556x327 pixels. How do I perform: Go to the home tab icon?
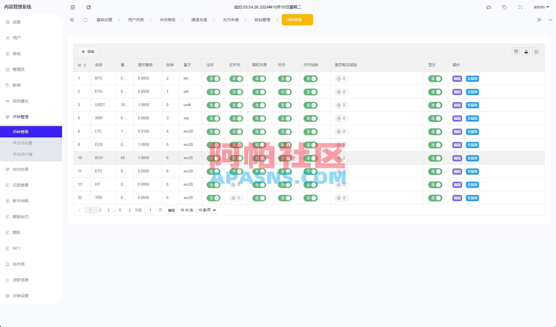point(85,20)
